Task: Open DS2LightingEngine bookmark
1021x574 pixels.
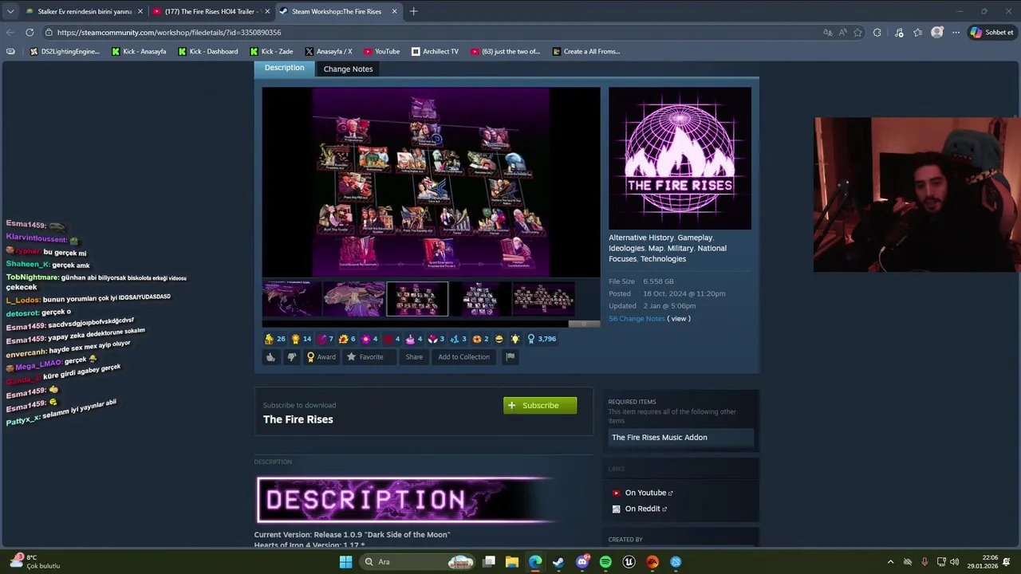Action: [65, 52]
